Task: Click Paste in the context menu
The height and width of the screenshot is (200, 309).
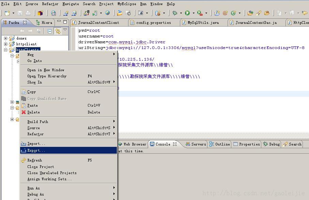Action: pyautogui.click(x=68, y=105)
